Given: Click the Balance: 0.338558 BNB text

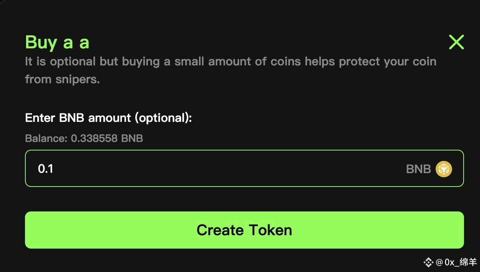Looking at the screenshot, I should tap(84, 139).
